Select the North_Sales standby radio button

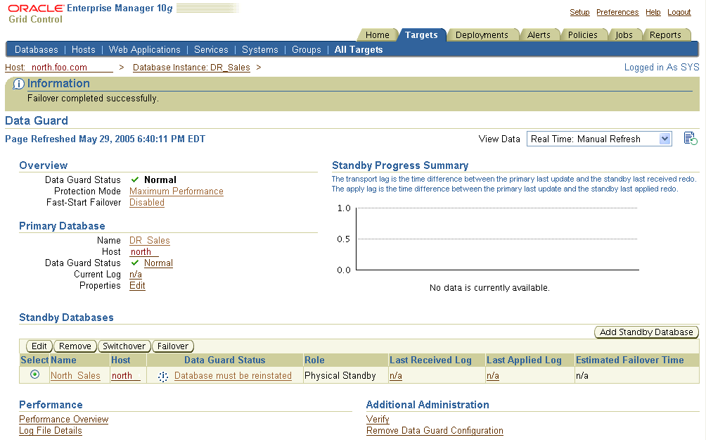pos(34,375)
